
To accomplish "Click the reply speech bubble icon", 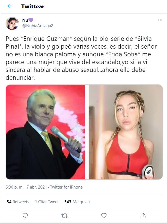I will tap(25, 216).
